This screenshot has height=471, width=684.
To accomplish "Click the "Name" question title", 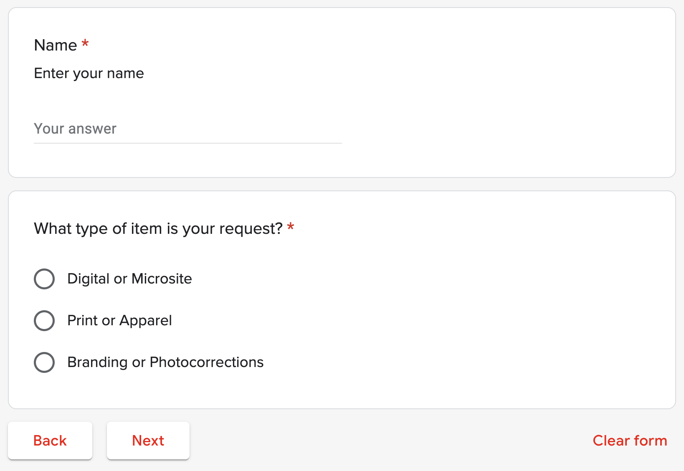I will (56, 45).
